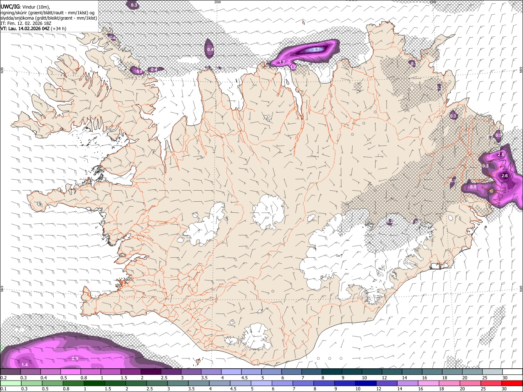Click the "Vindur (10m)" header text
The image size is (523, 392).
coord(36,7)
